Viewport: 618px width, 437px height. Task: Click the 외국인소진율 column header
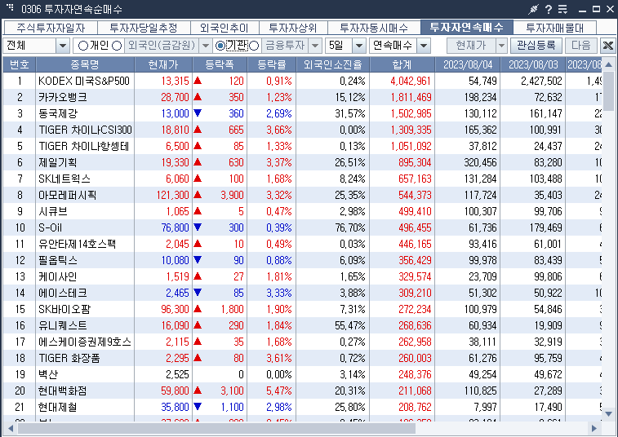(x=332, y=64)
